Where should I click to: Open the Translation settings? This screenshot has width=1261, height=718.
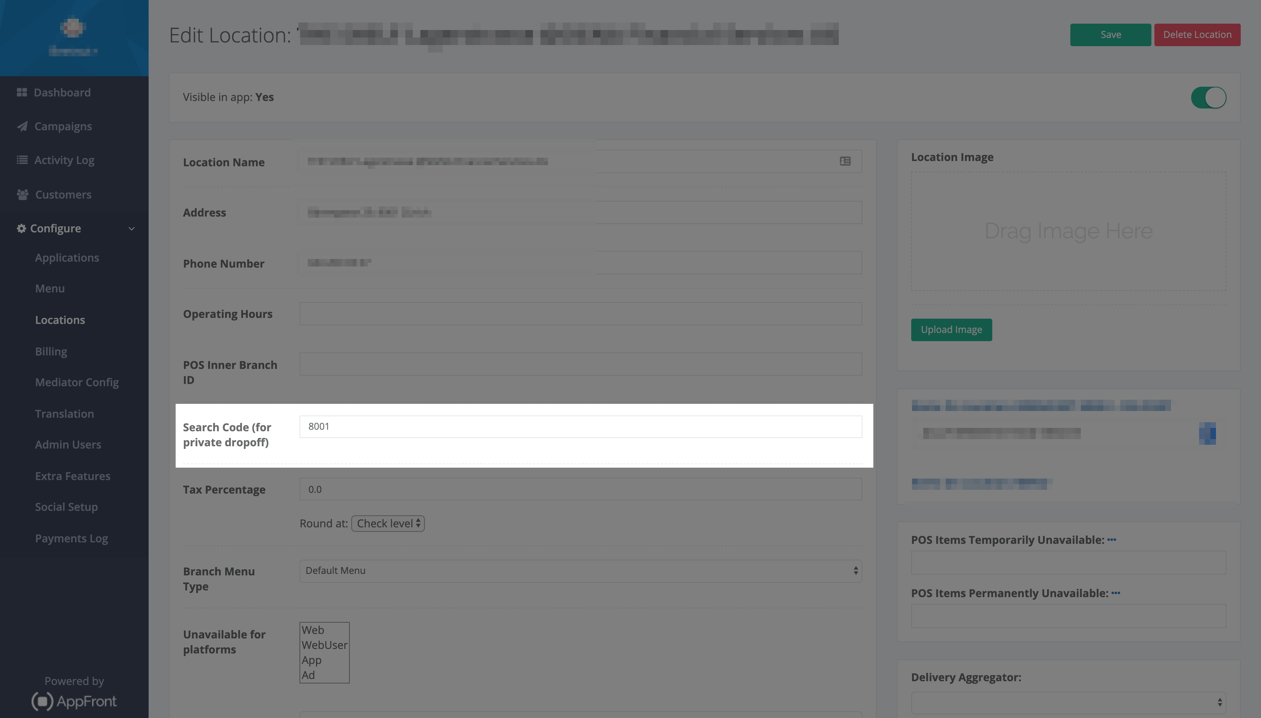pyautogui.click(x=65, y=413)
